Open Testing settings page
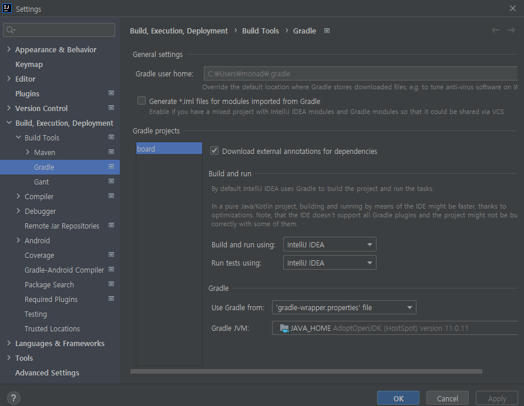Image resolution: width=524 pixels, height=406 pixels. [35, 314]
